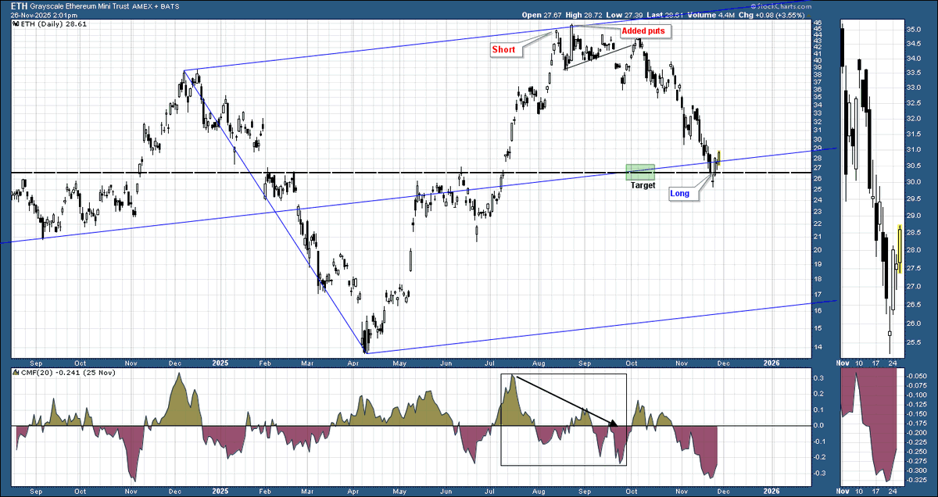Click the Feb label on CMF panel date axis

[x=264, y=491]
